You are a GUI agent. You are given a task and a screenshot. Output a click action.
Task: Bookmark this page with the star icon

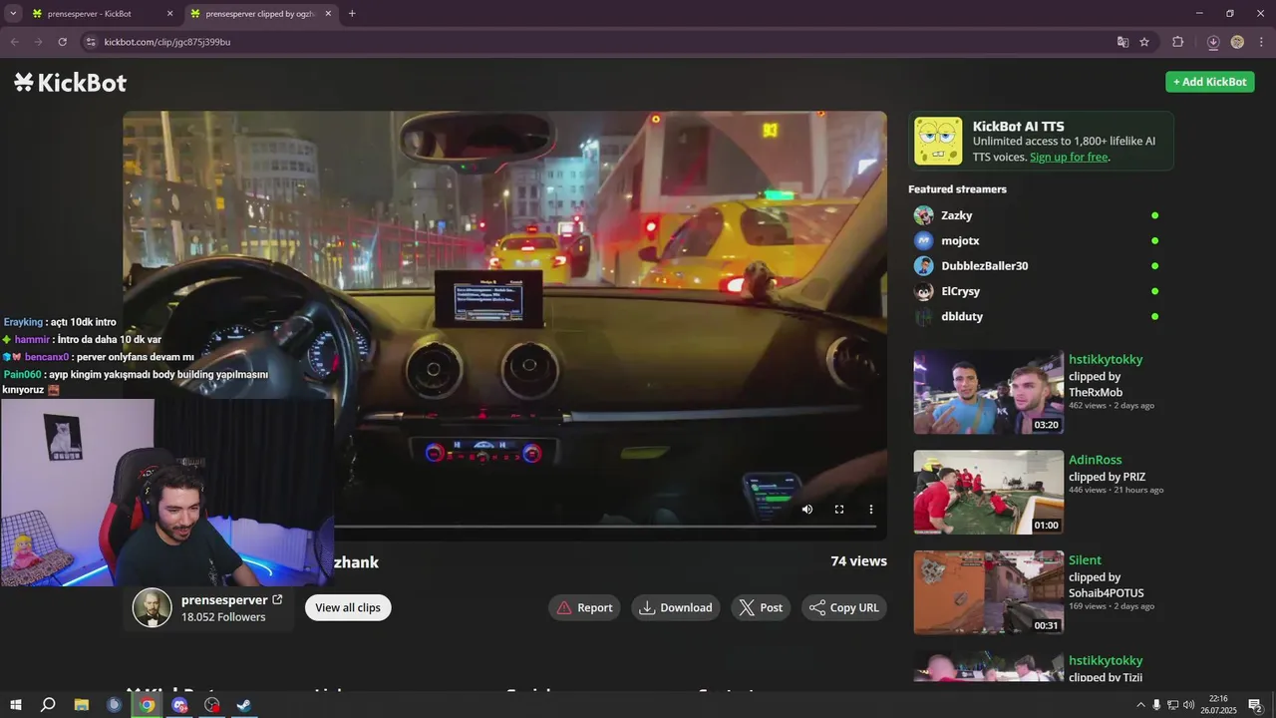[1144, 42]
